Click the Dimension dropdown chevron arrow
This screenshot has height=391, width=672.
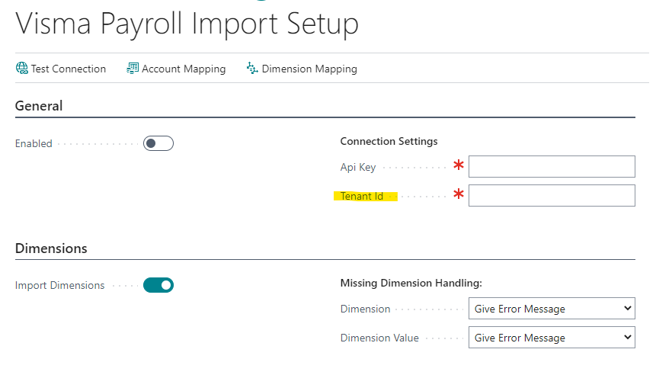(x=628, y=308)
